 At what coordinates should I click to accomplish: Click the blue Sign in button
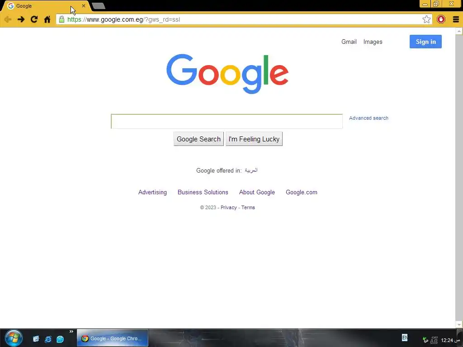[x=425, y=42]
